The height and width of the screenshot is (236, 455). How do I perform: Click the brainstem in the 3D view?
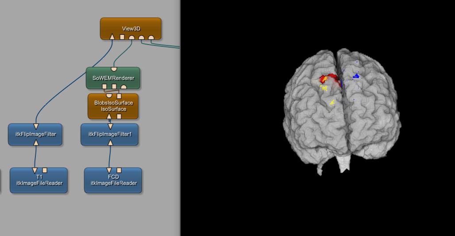343,166
